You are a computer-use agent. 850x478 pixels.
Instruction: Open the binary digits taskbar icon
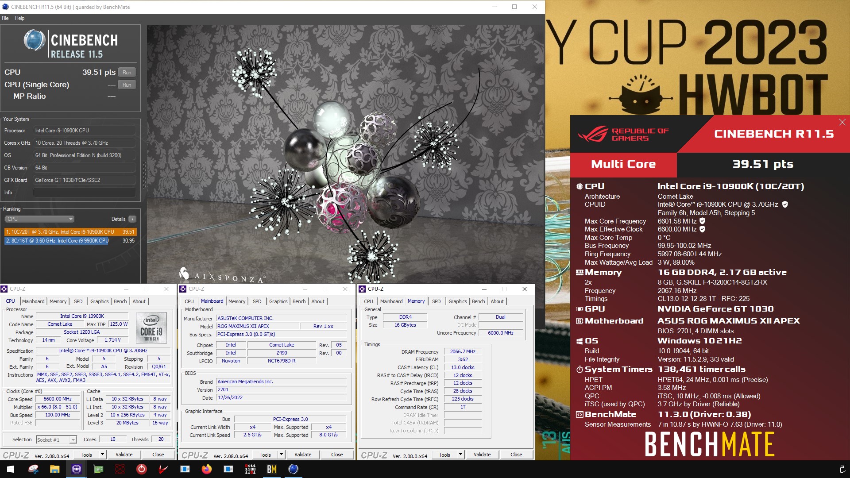(250, 469)
